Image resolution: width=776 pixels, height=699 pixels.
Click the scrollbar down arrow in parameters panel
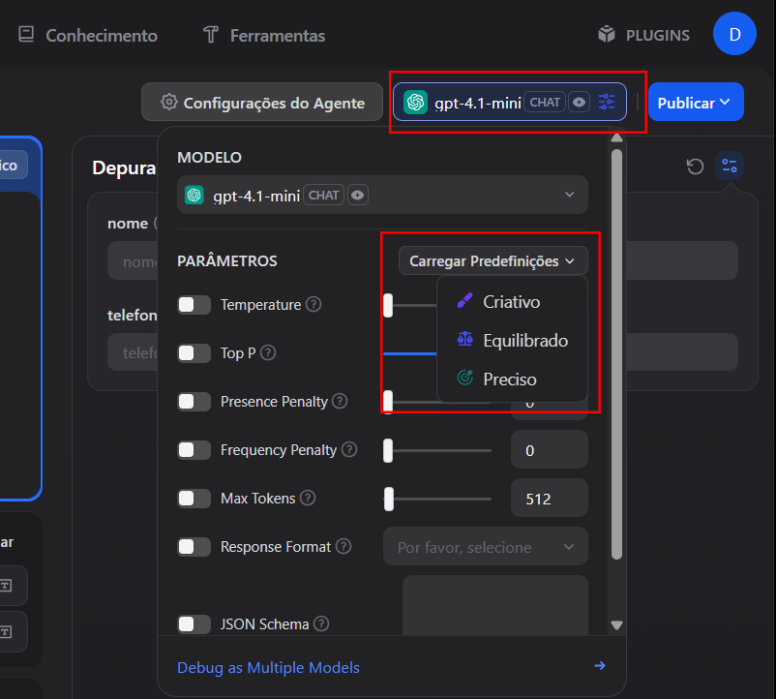(616, 625)
